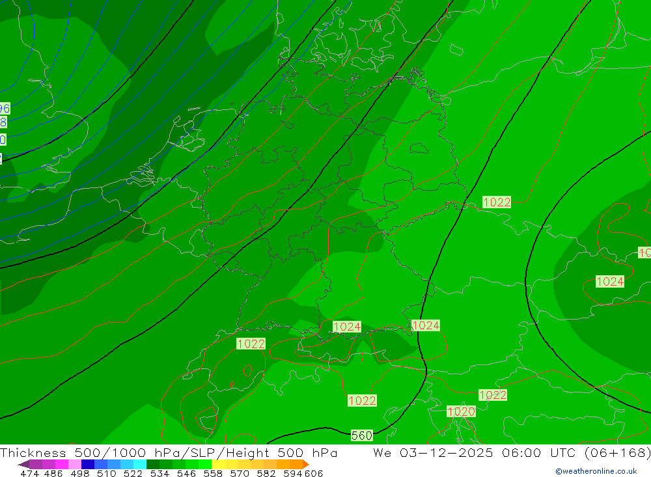Viewport: 651px width, 477px height.
Task: Click the legend value 594
Action: pyautogui.click(x=293, y=473)
